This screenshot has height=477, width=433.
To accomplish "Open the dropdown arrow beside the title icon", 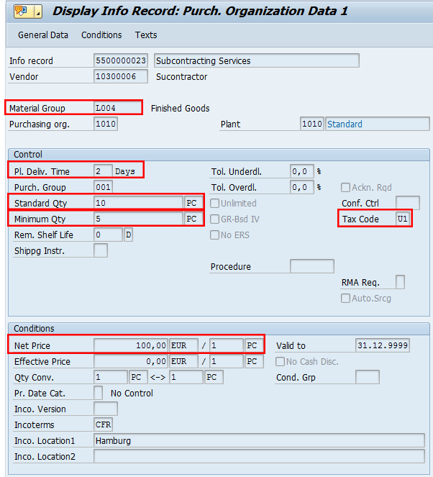I will click(38, 12).
